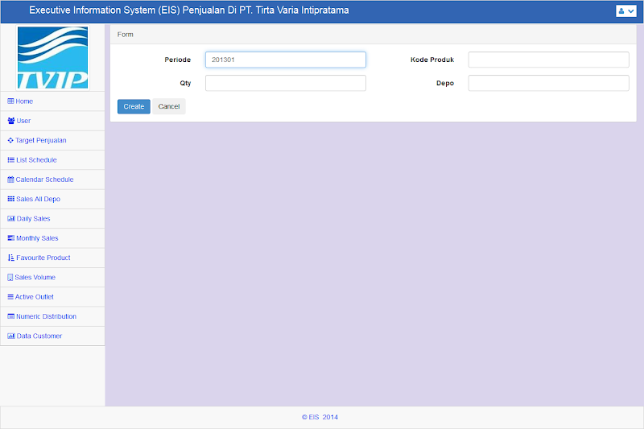This screenshot has height=429, width=644.
Task: Click the Target Penjualan crosshair icon
Action: click(10, 140)
